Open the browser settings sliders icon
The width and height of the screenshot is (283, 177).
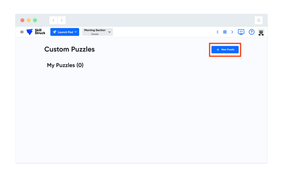pos(258,20)
